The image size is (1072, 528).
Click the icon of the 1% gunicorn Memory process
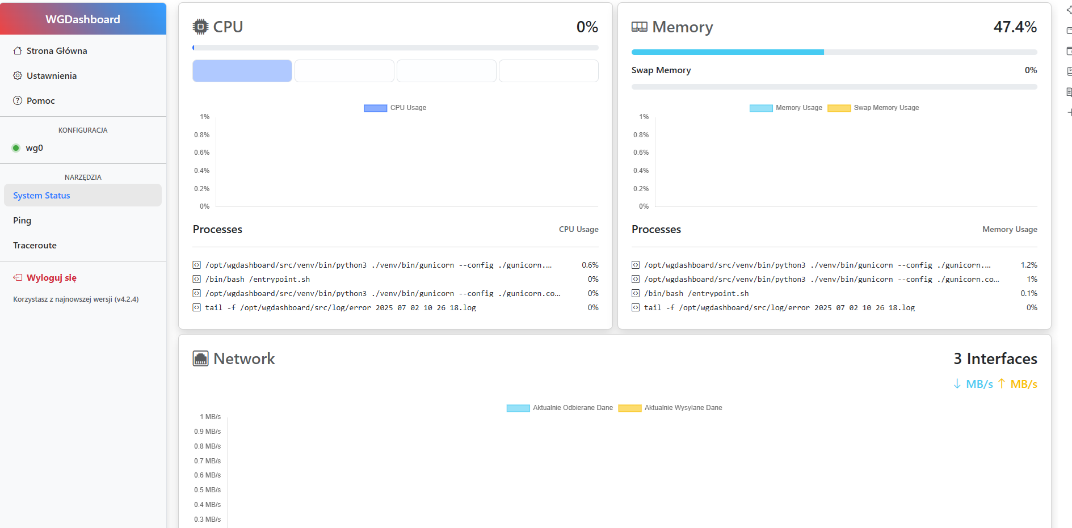coord(636,279)
